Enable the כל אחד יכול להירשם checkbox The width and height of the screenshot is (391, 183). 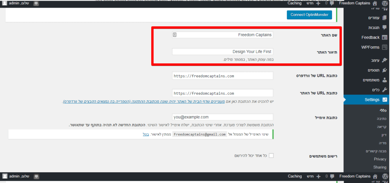tap(271, 155)
